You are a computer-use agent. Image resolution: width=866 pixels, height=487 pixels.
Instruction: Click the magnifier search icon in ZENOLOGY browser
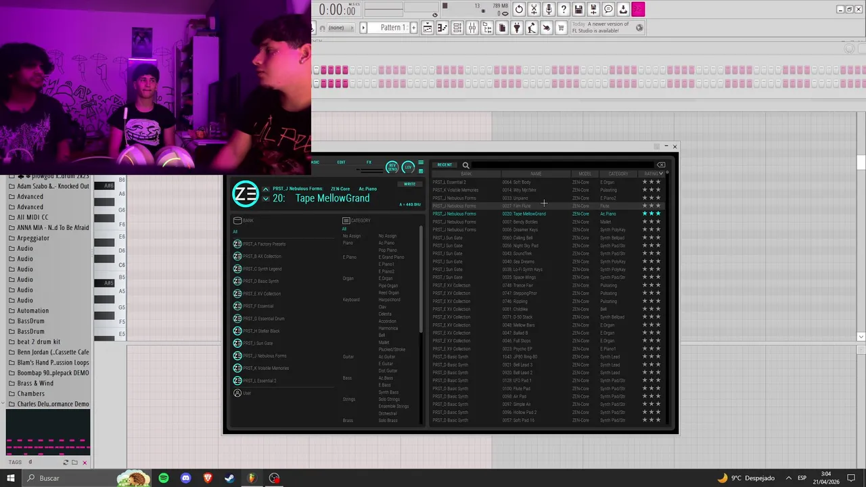click(x=465, y=165)
